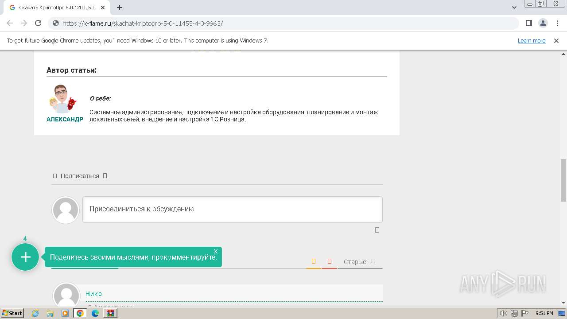Select the 'Скачать КриптоПро' browser tab
Viewport: 567px width, 319px height.
coord(57,8)
